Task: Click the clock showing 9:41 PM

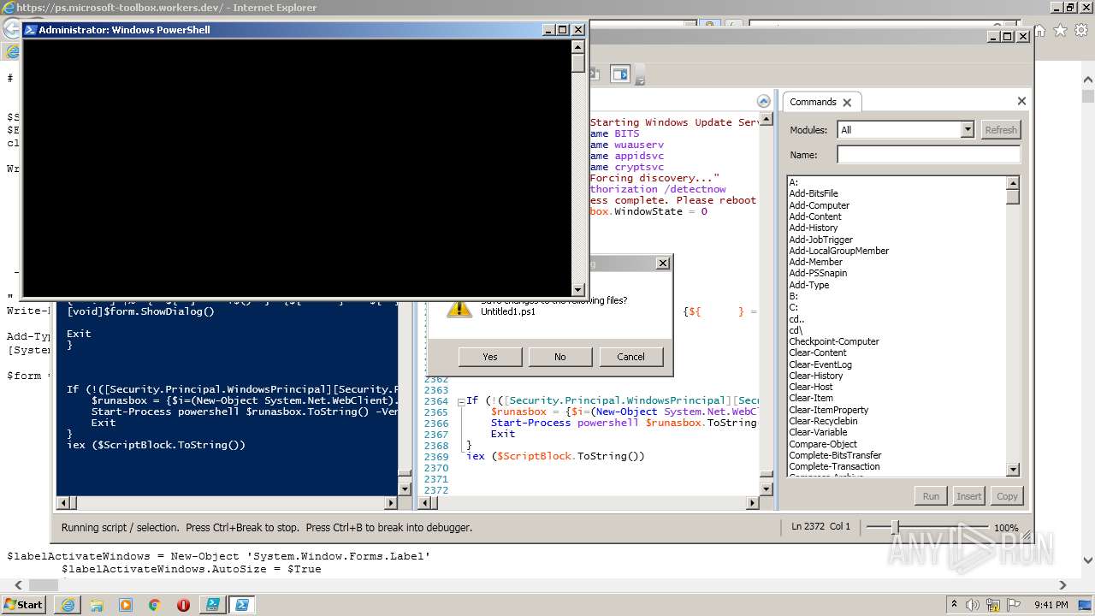Action: pyautogui.click(x=1051, y=604)
